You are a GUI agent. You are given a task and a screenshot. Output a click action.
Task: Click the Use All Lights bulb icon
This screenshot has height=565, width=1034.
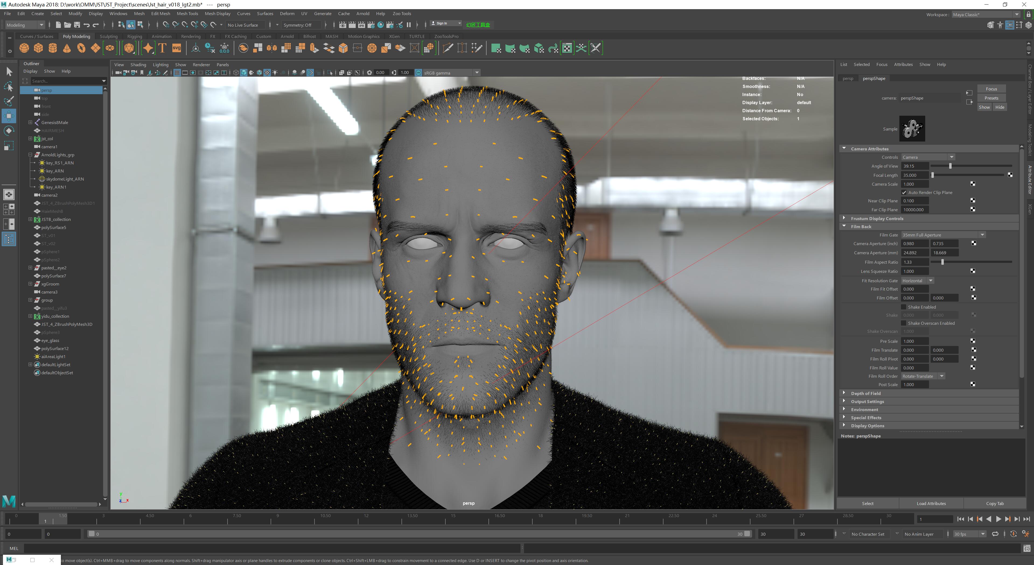click(275, 73)
